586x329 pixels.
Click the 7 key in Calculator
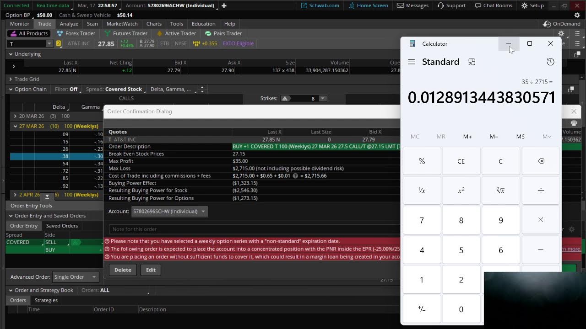(x=422, y=220)
